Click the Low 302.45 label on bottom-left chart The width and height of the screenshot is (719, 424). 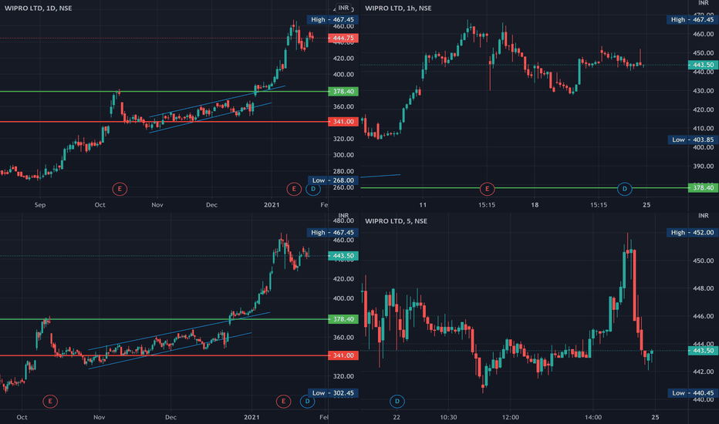333,393
